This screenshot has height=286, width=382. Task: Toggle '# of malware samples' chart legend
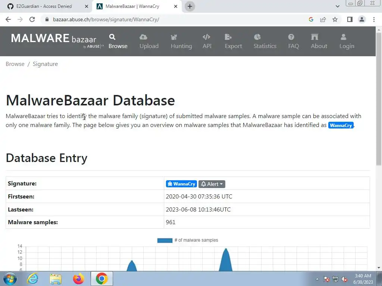point(188,240)
